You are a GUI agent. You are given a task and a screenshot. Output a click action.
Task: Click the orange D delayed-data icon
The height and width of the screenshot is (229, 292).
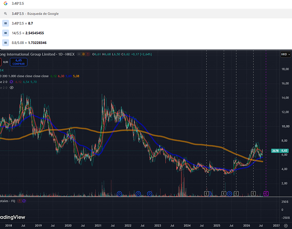[x=84, y=55]
